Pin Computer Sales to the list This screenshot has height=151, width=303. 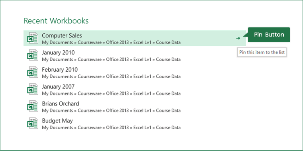(238, 38)
